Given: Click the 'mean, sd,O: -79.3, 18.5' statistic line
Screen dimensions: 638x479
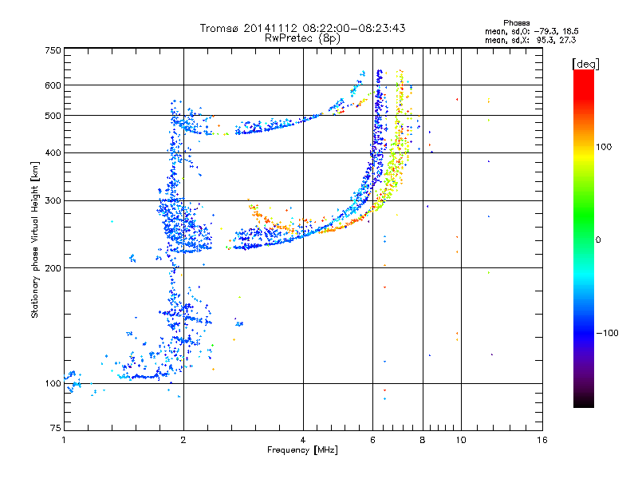Looking at the screenshot, I should pos(531,31).
